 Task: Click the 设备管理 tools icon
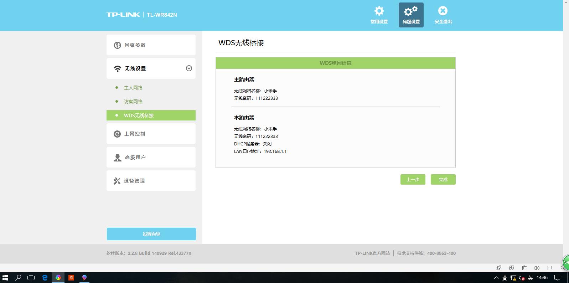(x=117, y=181)
